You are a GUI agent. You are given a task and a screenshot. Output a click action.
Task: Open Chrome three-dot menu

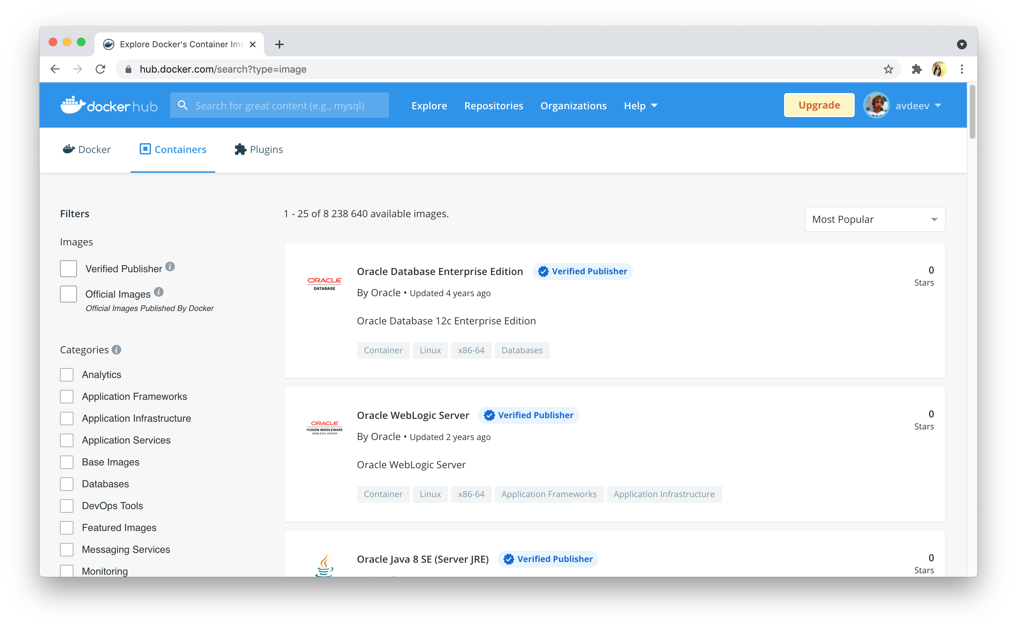click(x=962, y=69)
